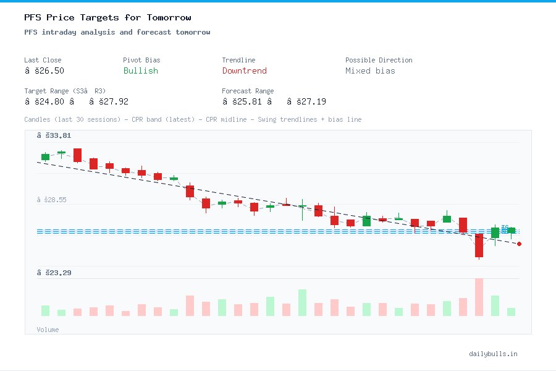Select the red forecast dot at chart end
Viewport: 556px width, 371px height.
pos(519,244)
